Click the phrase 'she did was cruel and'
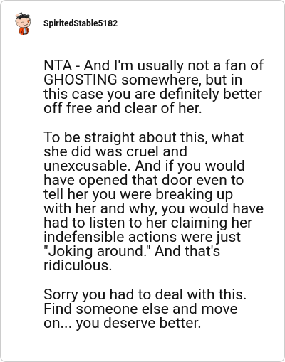 (115, 151)
